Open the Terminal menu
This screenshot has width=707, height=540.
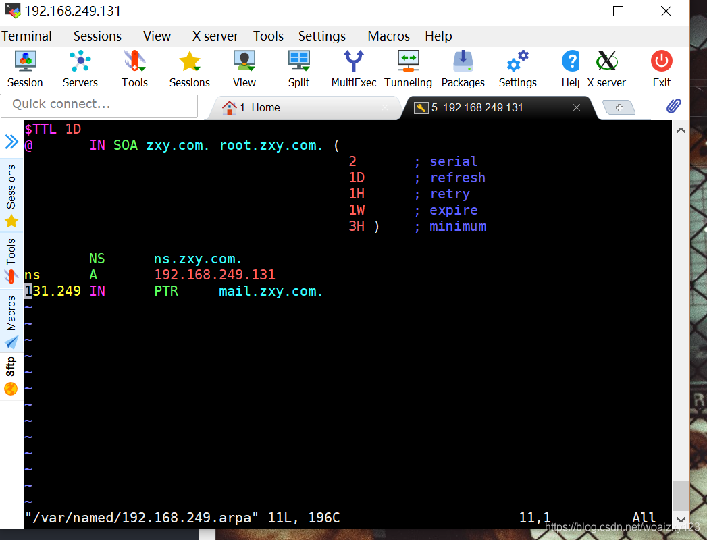coord(26,36)
